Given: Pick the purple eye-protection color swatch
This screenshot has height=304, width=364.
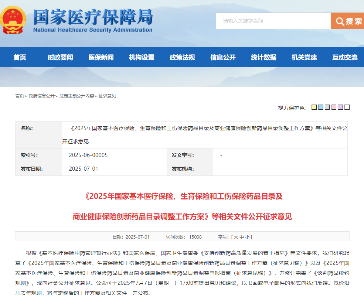Looking at the screenshot, I should click(x=340, y=107).
